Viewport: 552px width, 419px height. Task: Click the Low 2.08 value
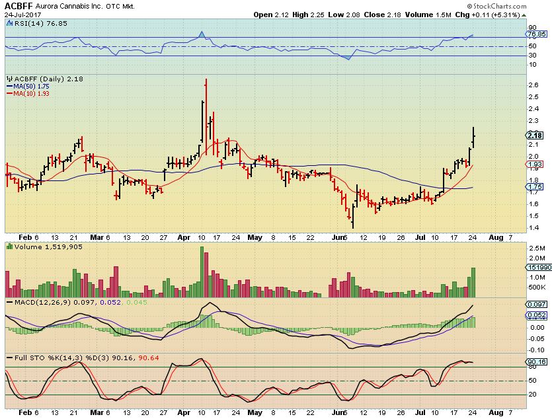(344, 15)
